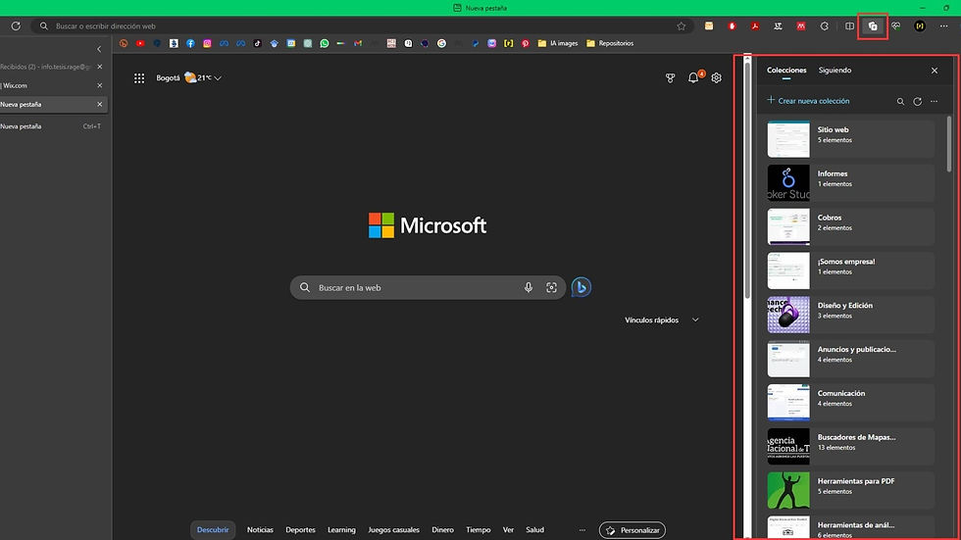This screenshot has height=540, width=961.
Task: Open new tab page settings gear
Action: [717, 77]
